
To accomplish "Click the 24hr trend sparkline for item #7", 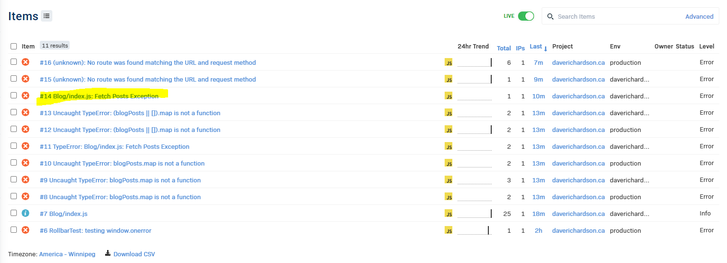I will click(474, 214).
